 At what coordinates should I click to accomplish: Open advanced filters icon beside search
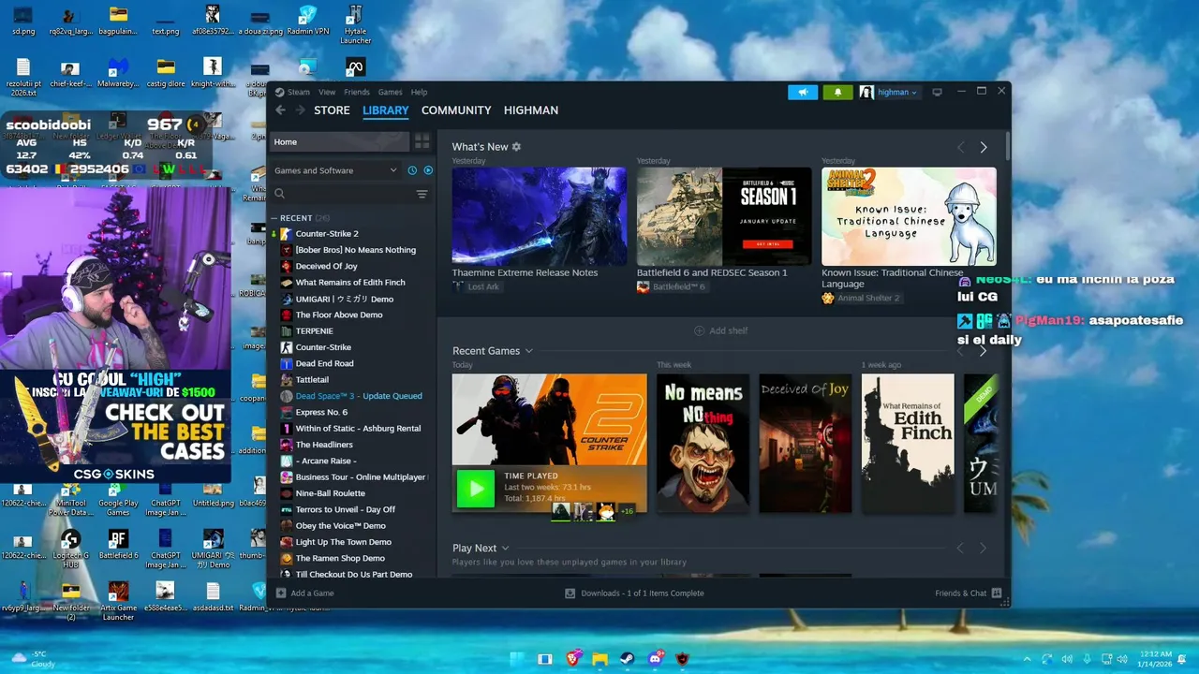(422, 194)
